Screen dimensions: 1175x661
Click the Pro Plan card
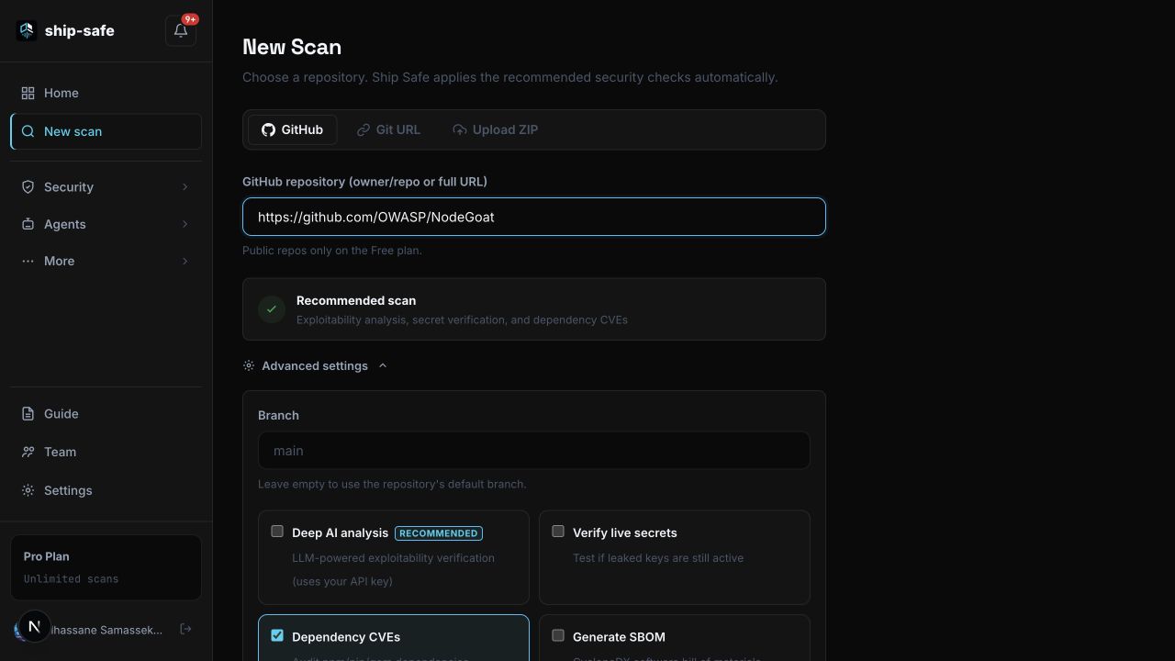click(x=106, y=567)
